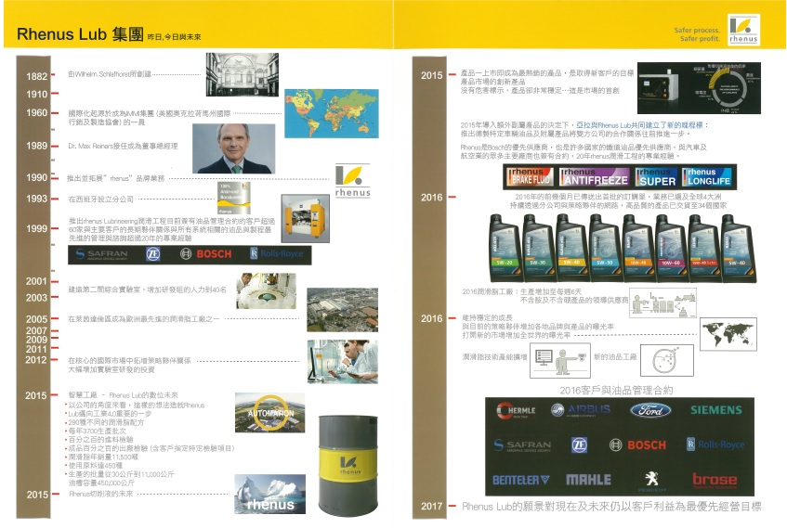
Task: Select the 5W-20 green-label oil bottle
Action: (505, 248)
